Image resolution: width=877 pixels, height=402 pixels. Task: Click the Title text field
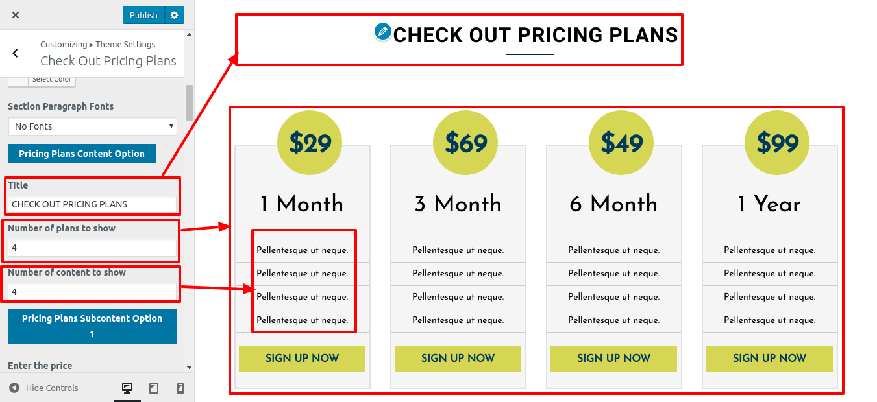coord(92,204)
